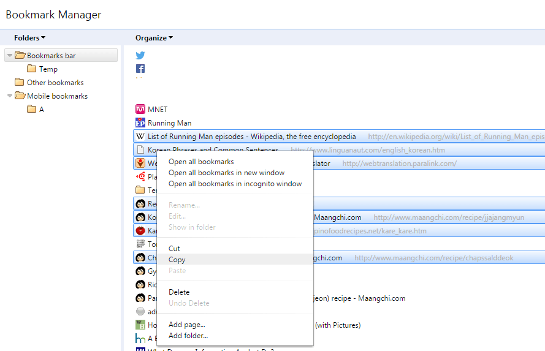Click the Wikipedia W favicon

pos(140,137)
